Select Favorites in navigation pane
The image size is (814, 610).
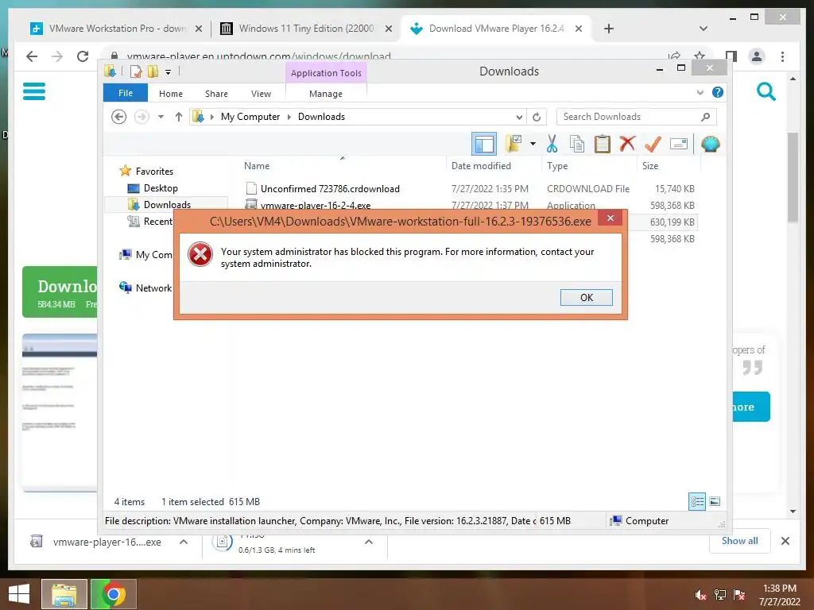[154, 172]
